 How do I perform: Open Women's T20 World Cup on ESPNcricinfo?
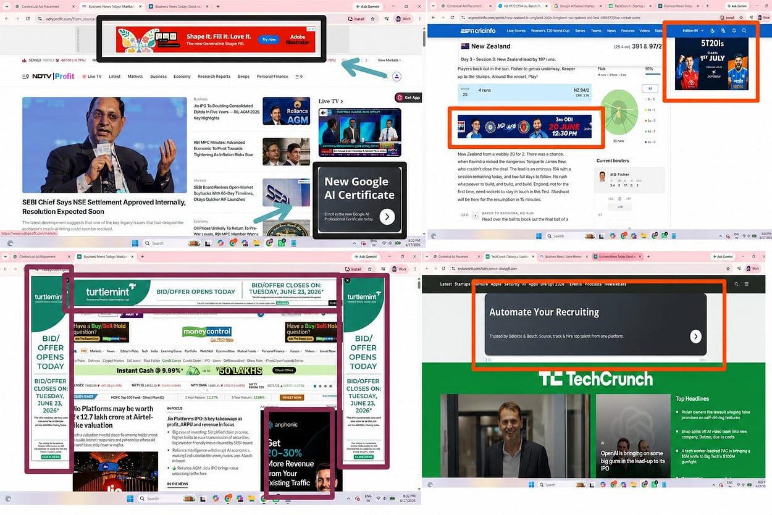coord(550,30)
